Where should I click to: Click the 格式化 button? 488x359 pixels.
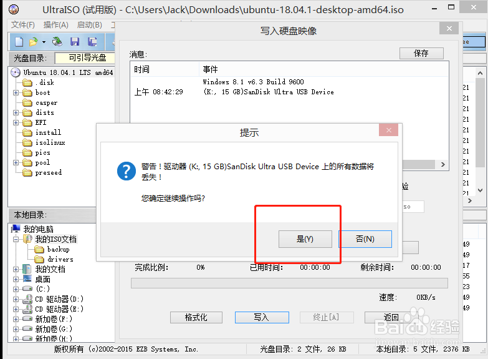196,318
